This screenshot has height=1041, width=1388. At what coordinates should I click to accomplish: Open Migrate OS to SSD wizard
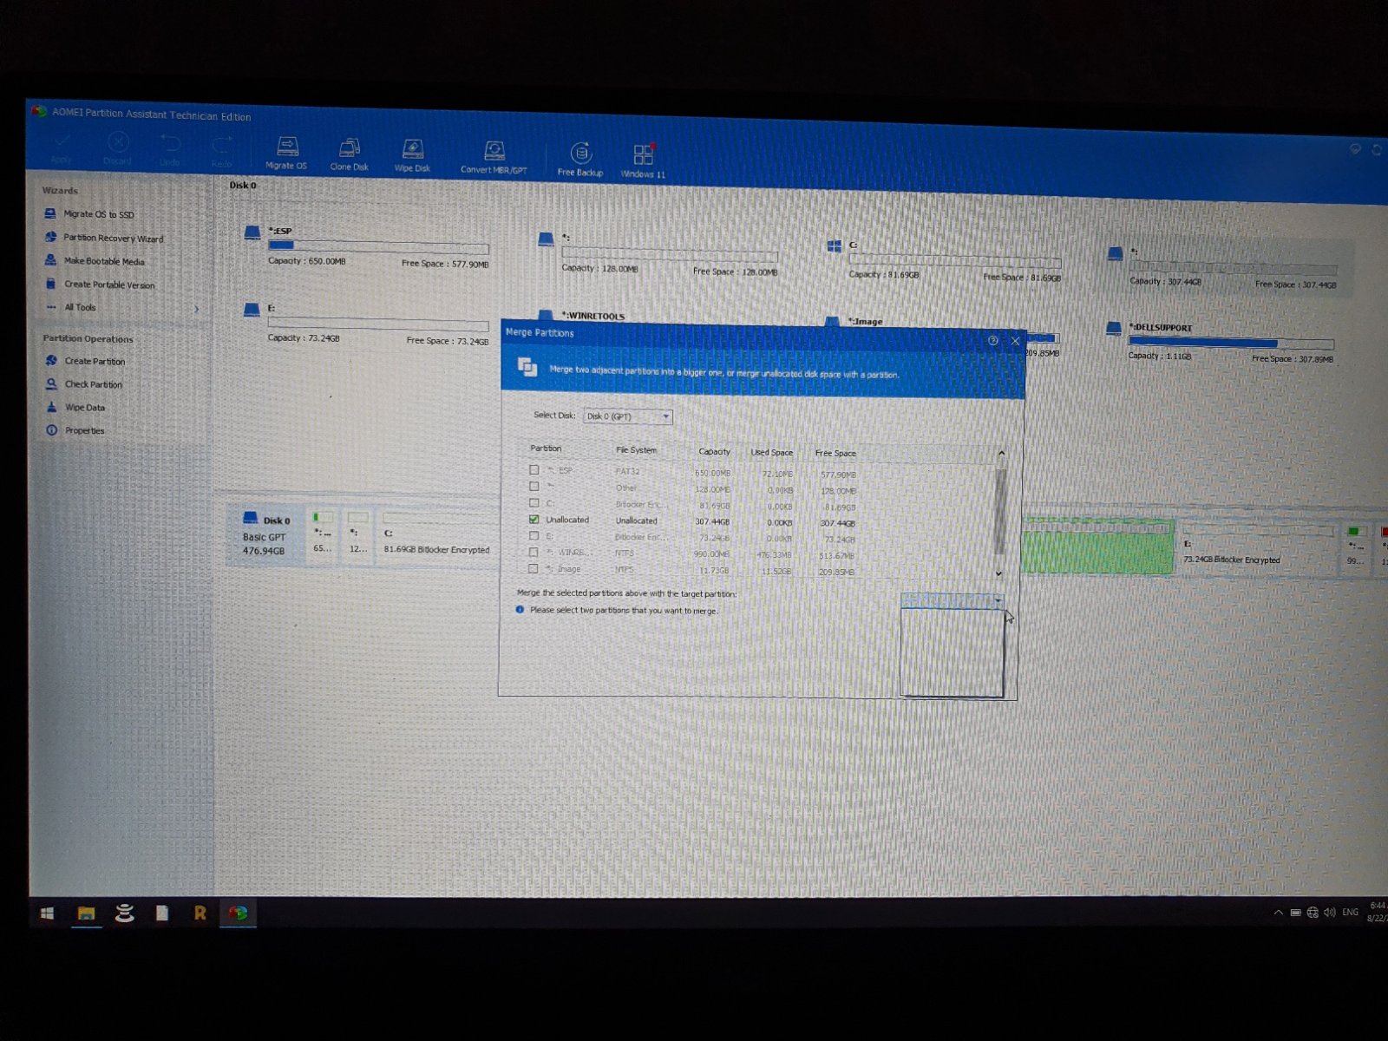[89, 214]
